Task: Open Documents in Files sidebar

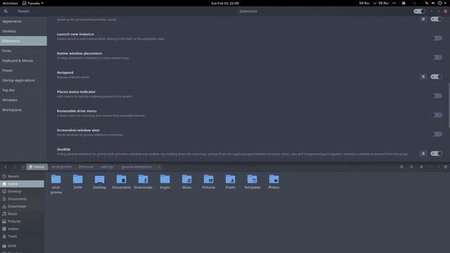Action: [x=22, y=199]
